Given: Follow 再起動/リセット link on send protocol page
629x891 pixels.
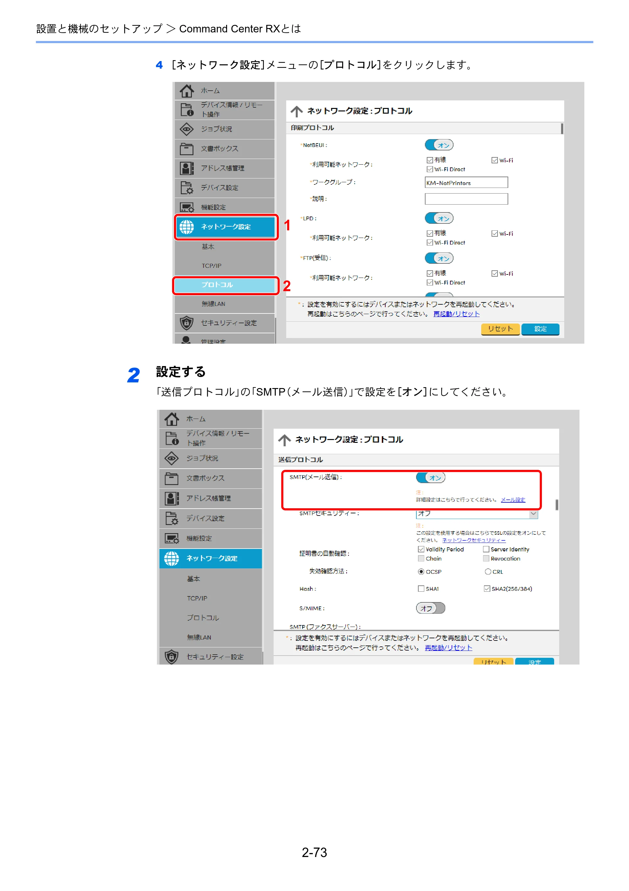Looking at the screenshot, I should click(448, 648).
